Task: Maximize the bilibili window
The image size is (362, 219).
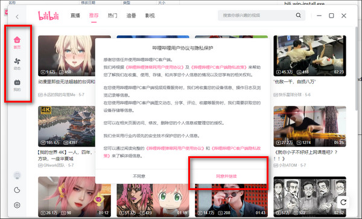Action: tap(331, 16)
